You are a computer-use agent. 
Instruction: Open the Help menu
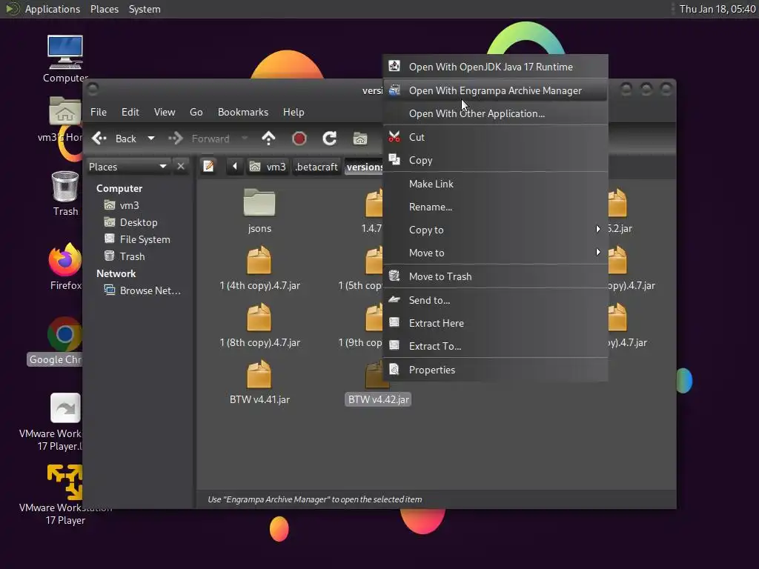[294, 113]
